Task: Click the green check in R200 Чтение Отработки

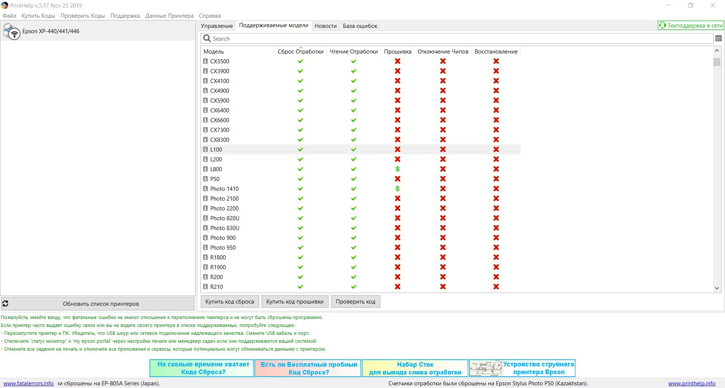Action: 354,277
